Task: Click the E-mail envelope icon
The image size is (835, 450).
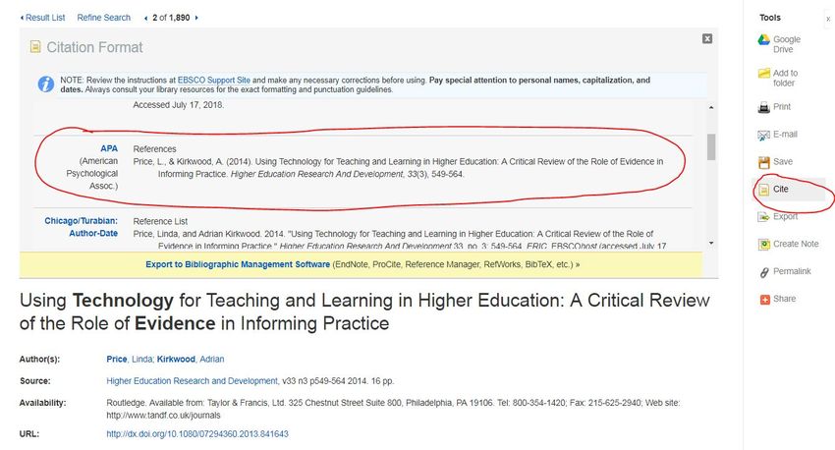Action: (x=763, y=135)
